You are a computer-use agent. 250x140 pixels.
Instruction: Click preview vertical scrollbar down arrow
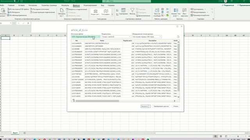point(179,97)
